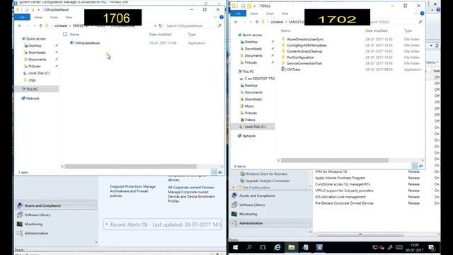
Task: Open the Endpoint Protection link
Action: [x=126, y=186]
